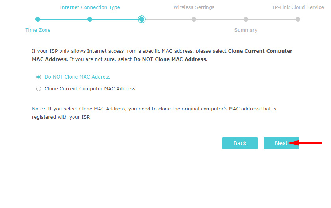Click the current dashed-circle step indicator

pyautogui.click(x=142, y=19)
